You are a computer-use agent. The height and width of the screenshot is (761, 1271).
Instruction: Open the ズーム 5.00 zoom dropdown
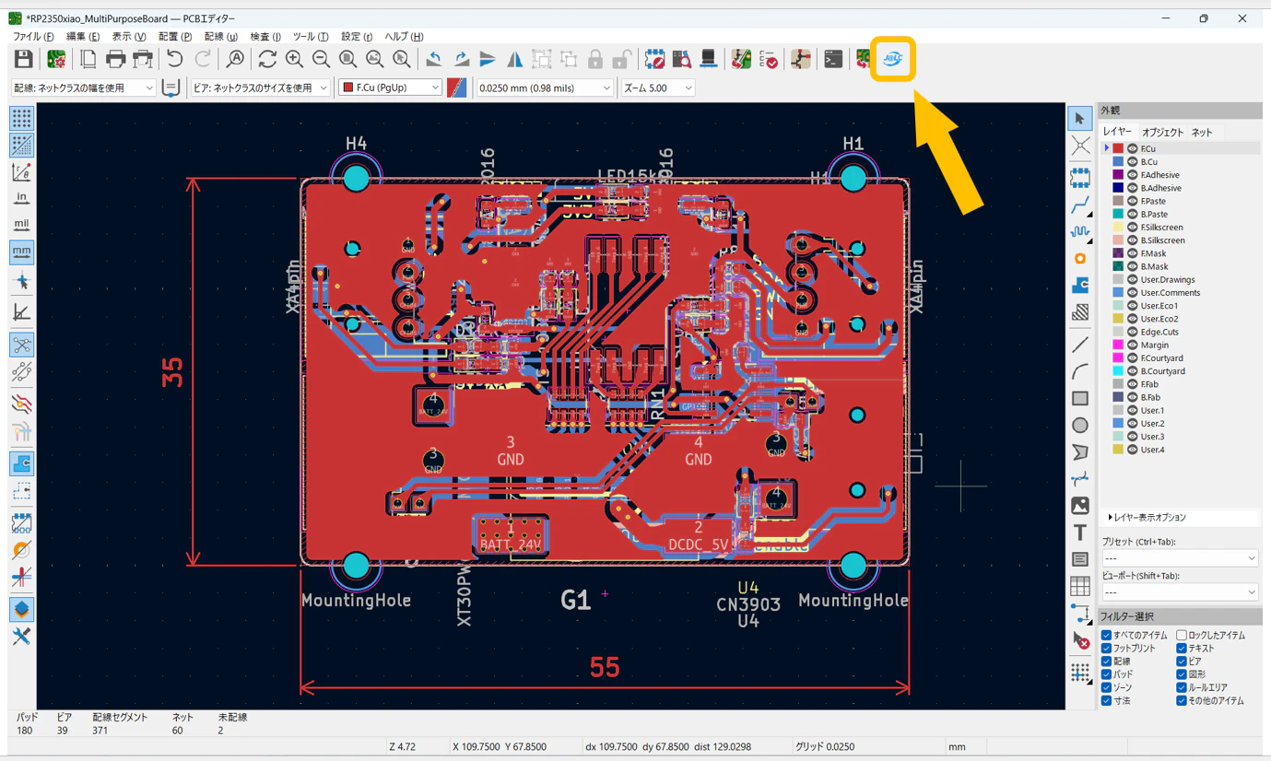pos(657,88)
